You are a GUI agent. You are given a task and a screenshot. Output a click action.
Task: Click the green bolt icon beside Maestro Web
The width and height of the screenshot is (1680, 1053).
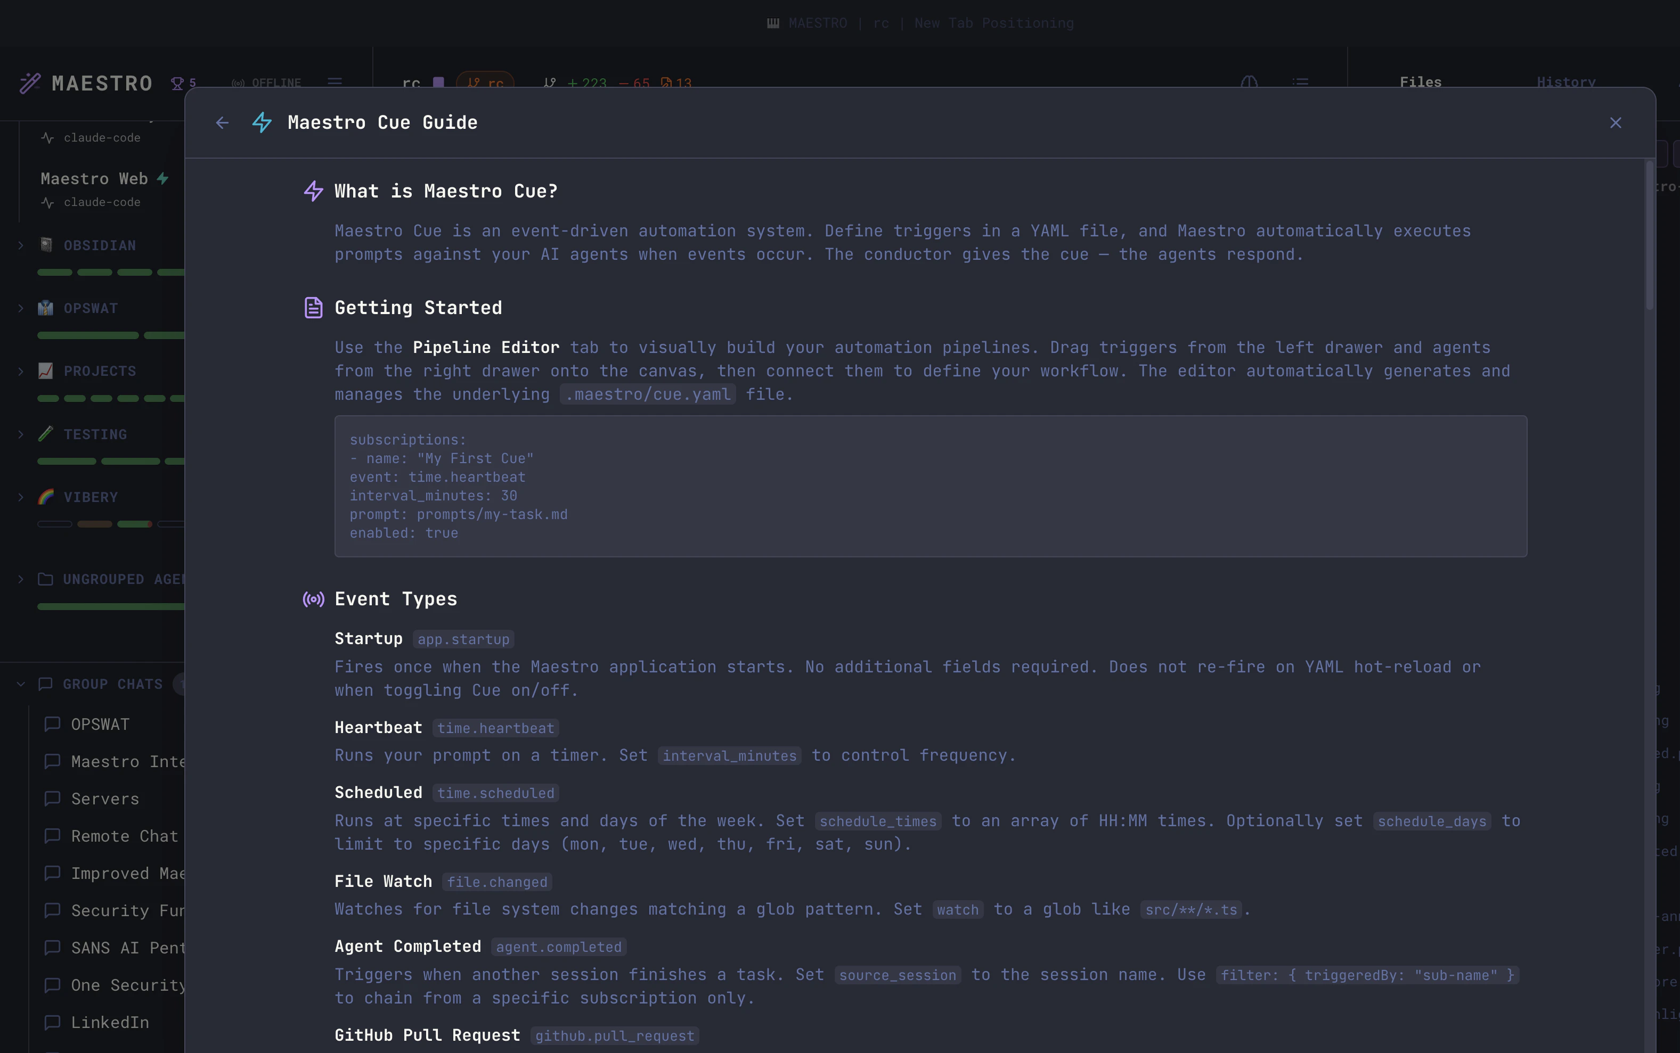point(163,178)
